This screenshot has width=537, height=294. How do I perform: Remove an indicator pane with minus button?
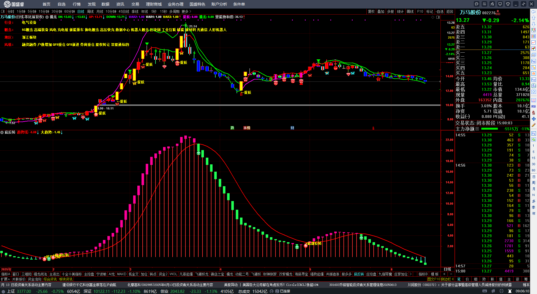(x=451, y=274)
